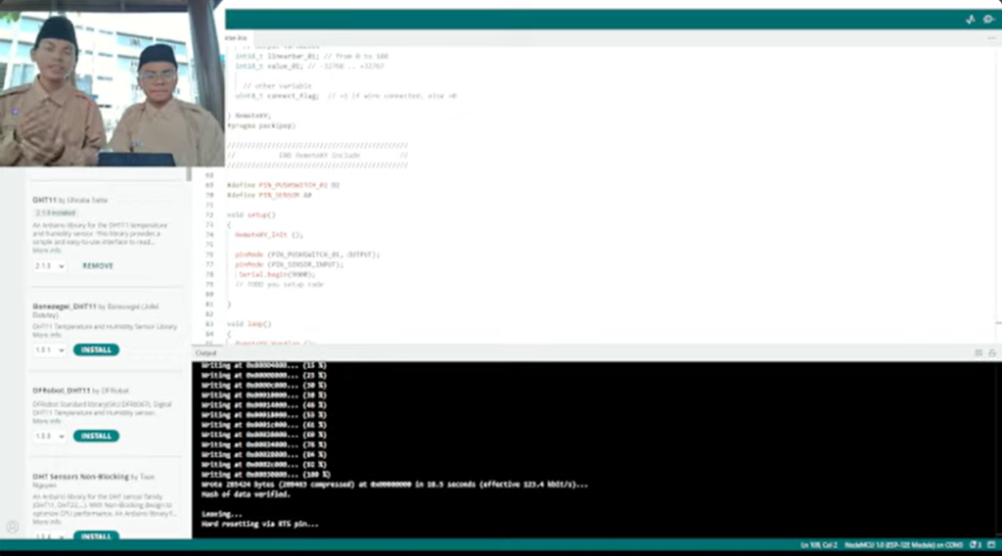1002x556 pixels.
Task: Open More info link for DHT11
Action: point(46,251)
